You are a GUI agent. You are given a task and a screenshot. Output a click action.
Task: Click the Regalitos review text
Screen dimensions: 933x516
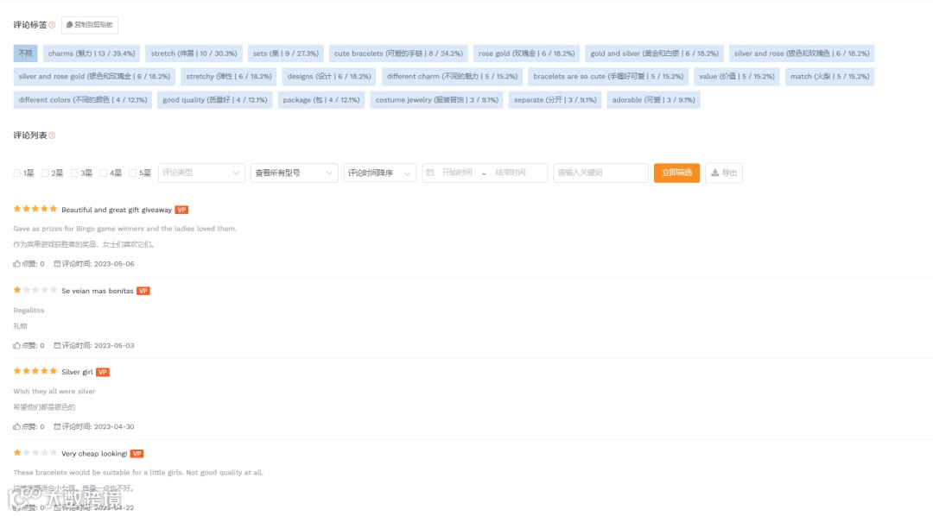pos(29,311)
